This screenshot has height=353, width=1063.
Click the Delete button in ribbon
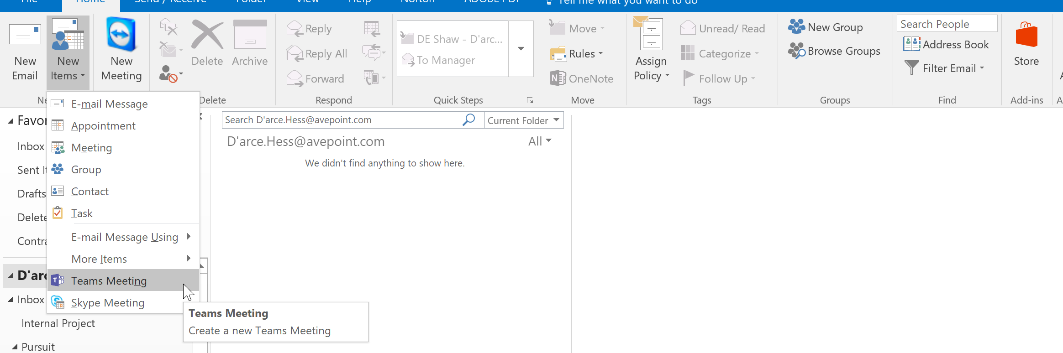[x=207, y=44]
